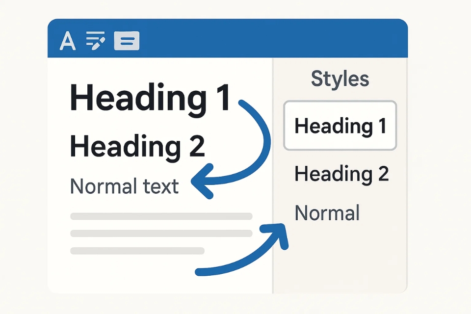The image size is (471, 314).
Task: Click the curved arrow tail beside Heading 1
Action: click(243, 103)
